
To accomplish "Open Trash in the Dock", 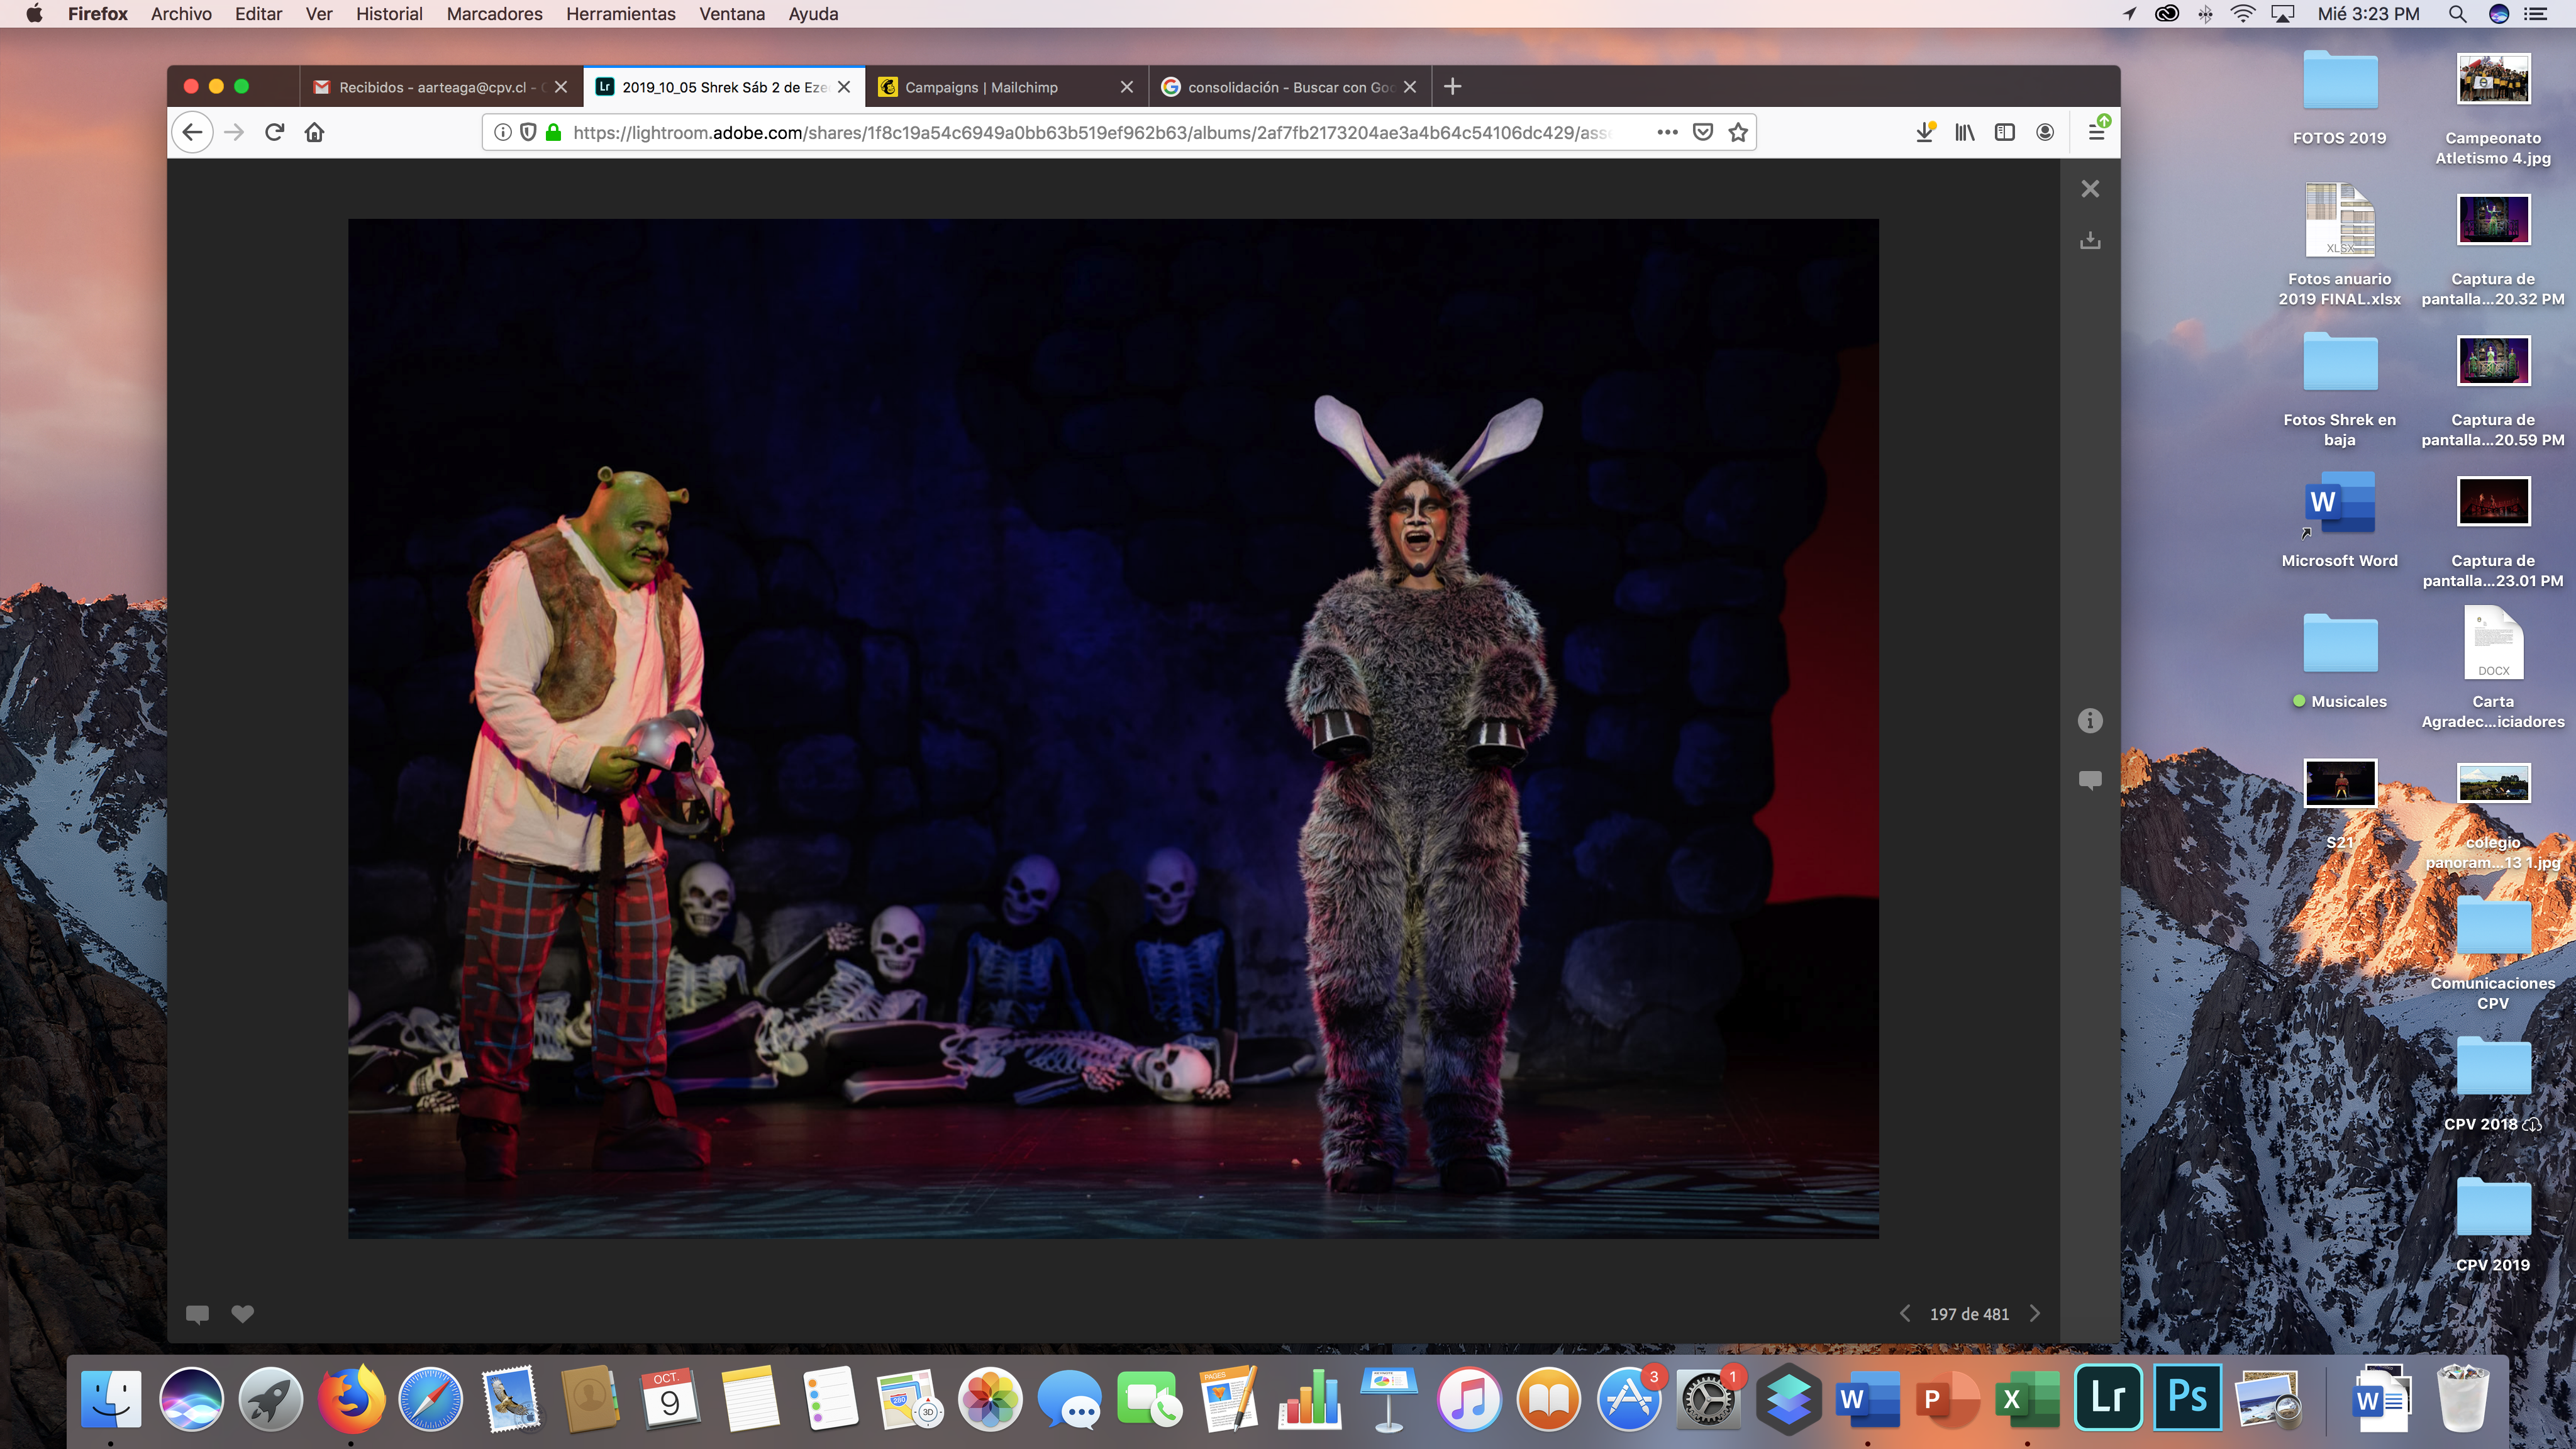I will [2463, 1397].
